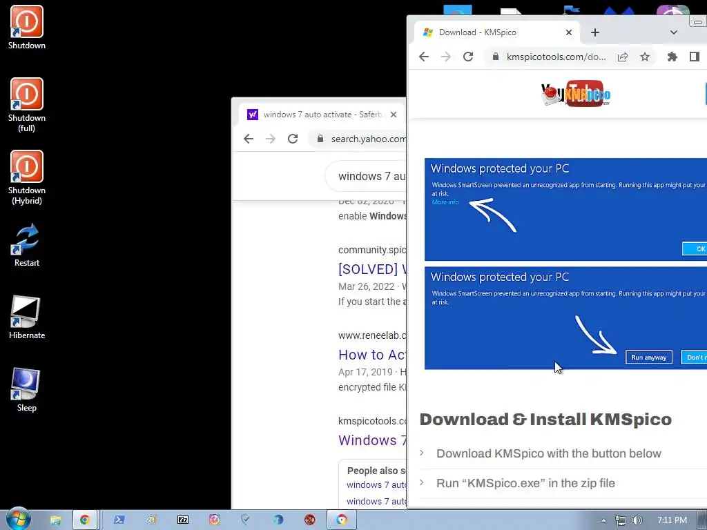The width and height of the screenshot is (707, 530).
Task: Click the www.reneelab.c... result URL text
Action: [372, 335]
